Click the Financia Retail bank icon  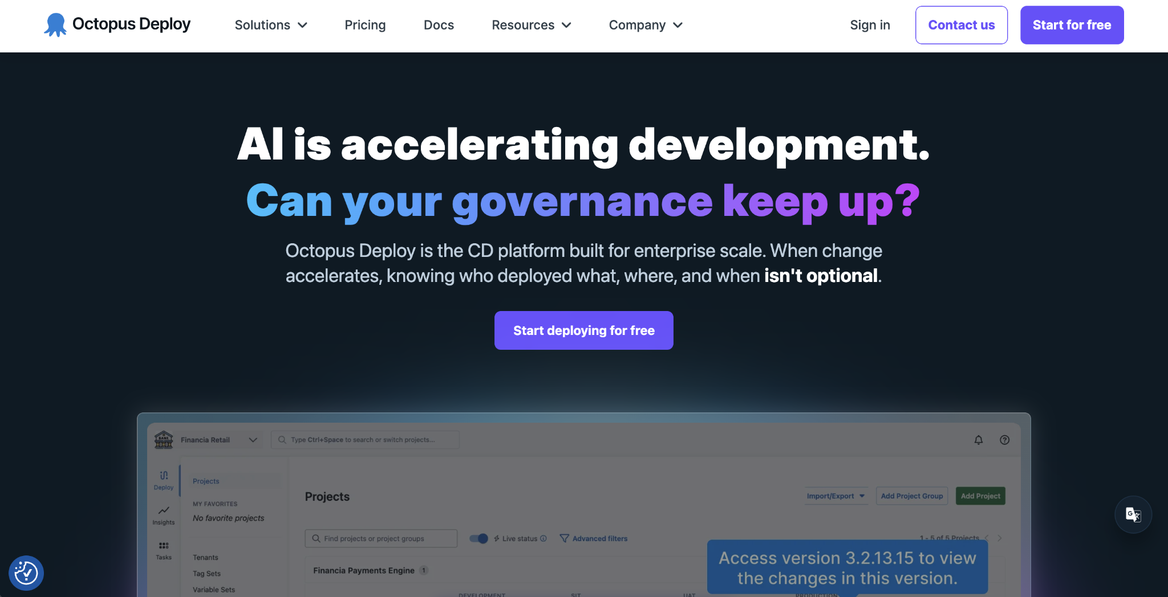(x=164, y=439)
